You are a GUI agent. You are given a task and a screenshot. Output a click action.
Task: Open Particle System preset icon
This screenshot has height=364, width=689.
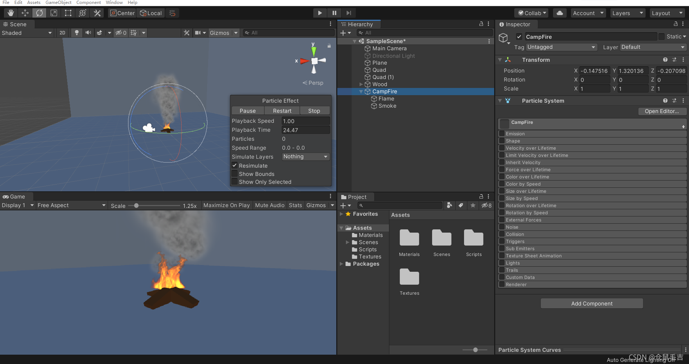tap(674, 101)
